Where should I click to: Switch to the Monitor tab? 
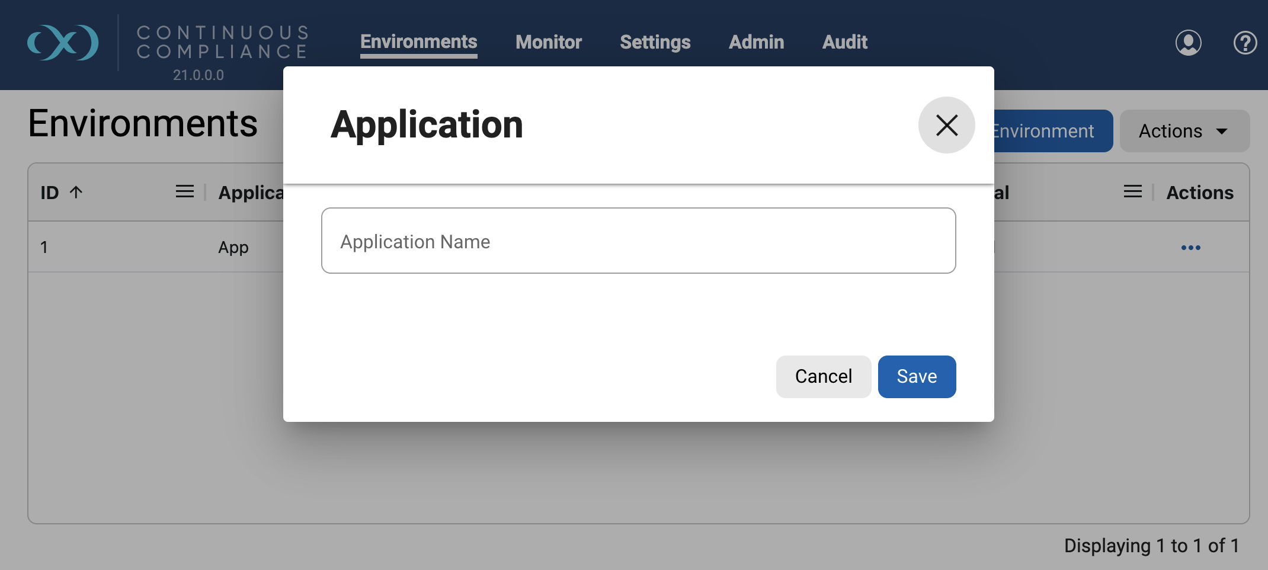[x=549, y=42]
